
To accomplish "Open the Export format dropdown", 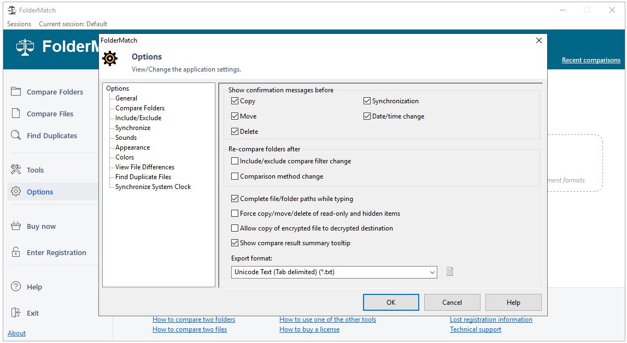I will 334,272.
